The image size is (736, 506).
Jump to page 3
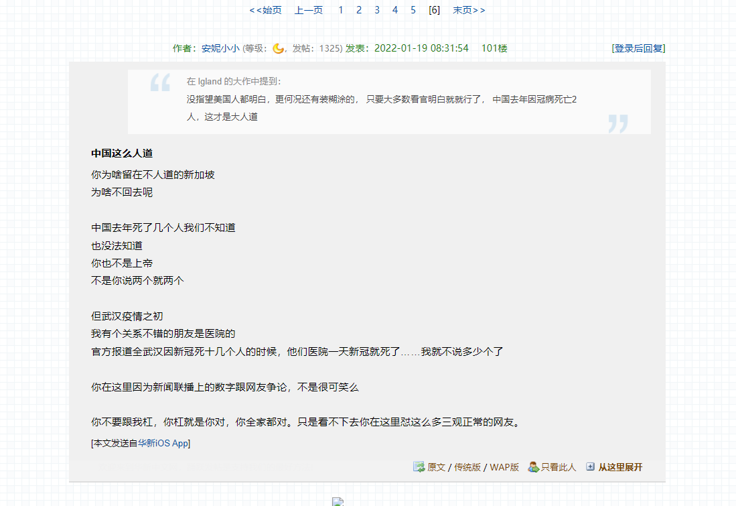coord(377,10)
